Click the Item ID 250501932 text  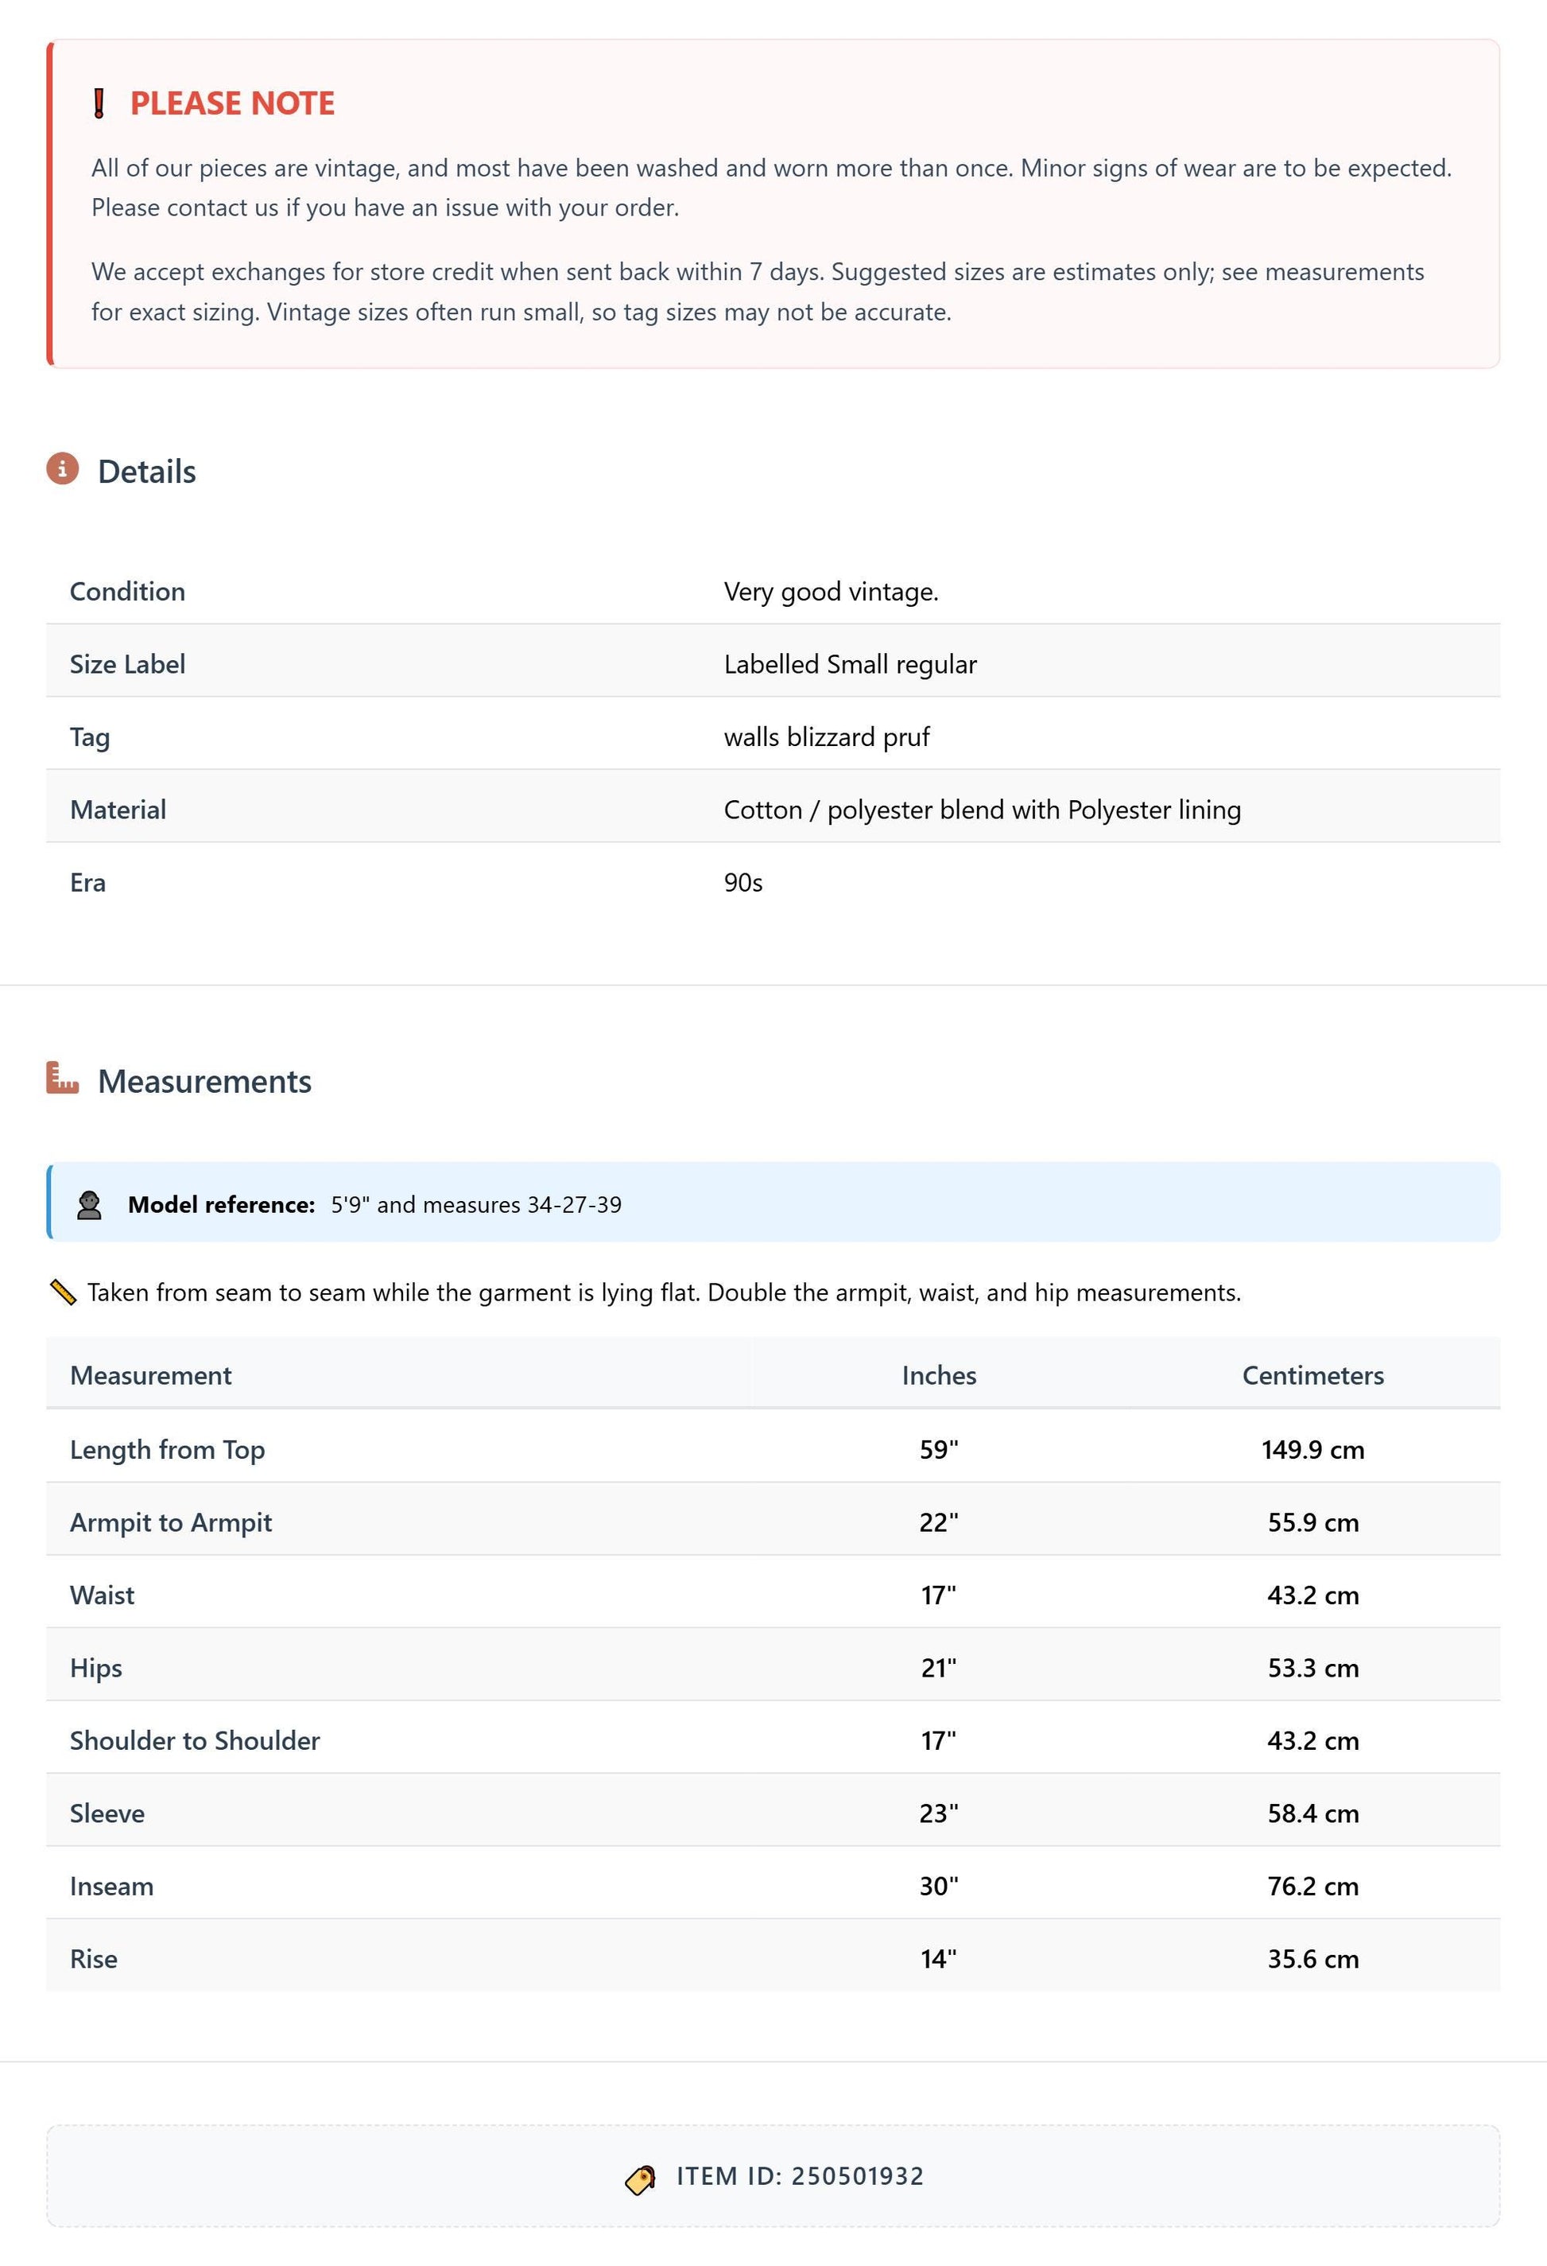(801, 2176)
